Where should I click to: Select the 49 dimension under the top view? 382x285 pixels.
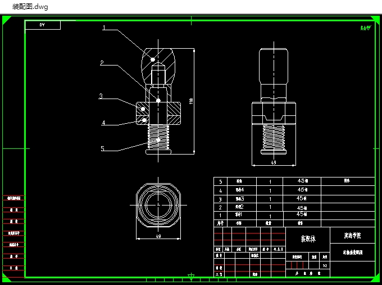[158, 236]
